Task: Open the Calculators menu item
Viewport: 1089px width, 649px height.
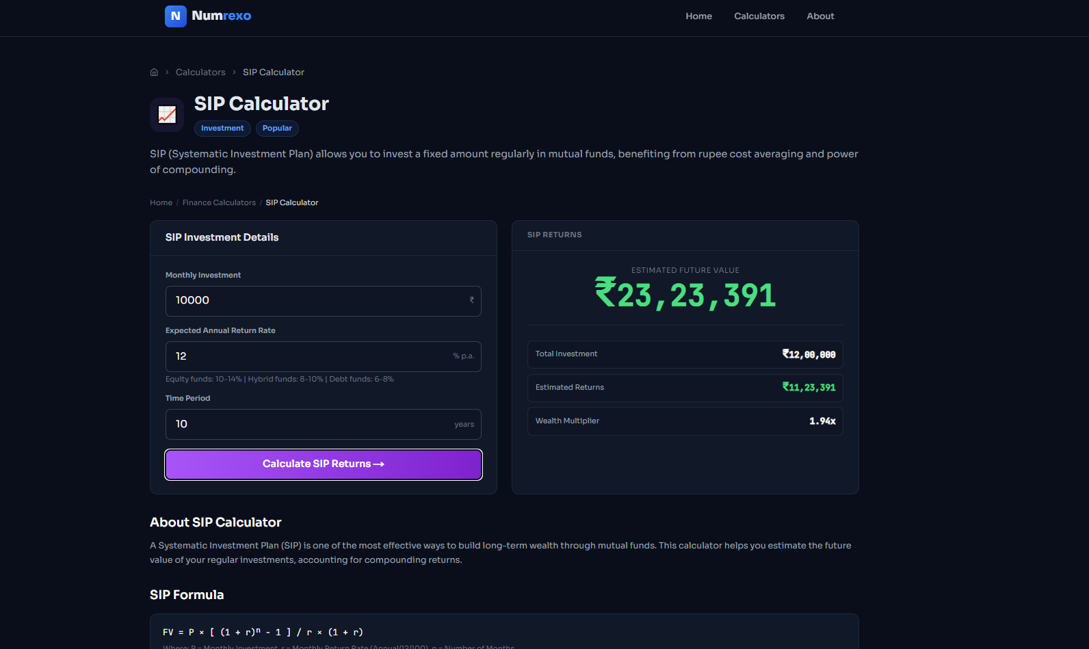Action: click(759, 16)
